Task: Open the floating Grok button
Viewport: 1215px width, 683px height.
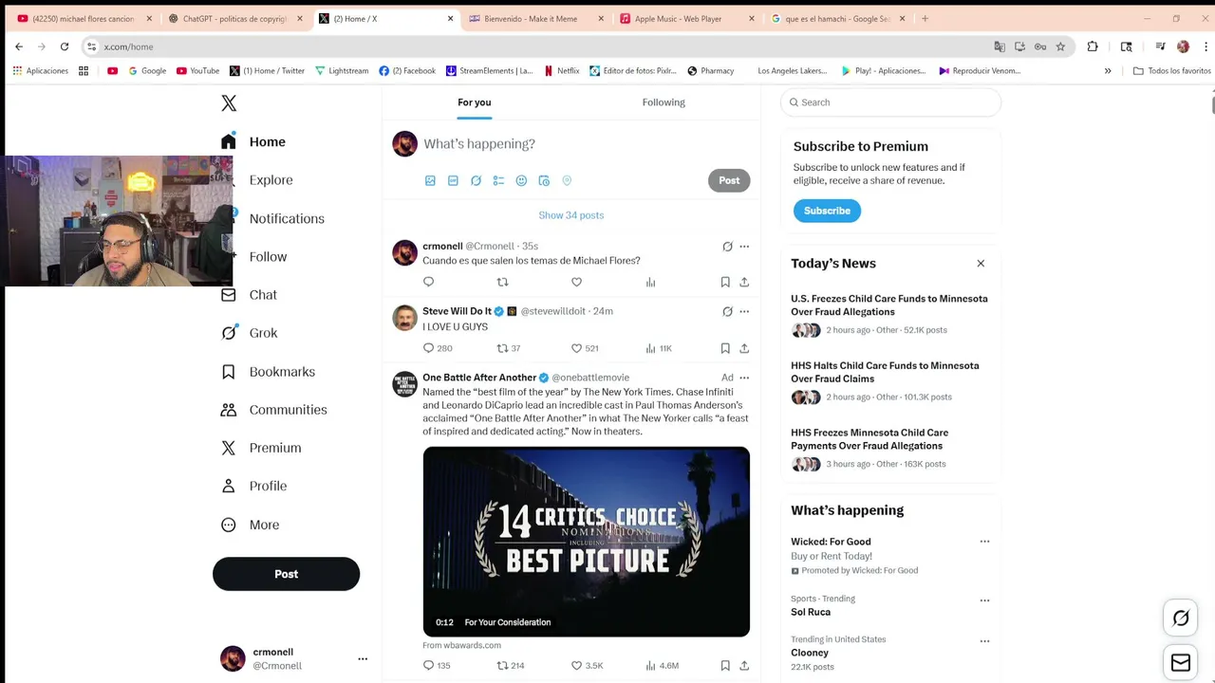Action: [x=1181, y=618]
